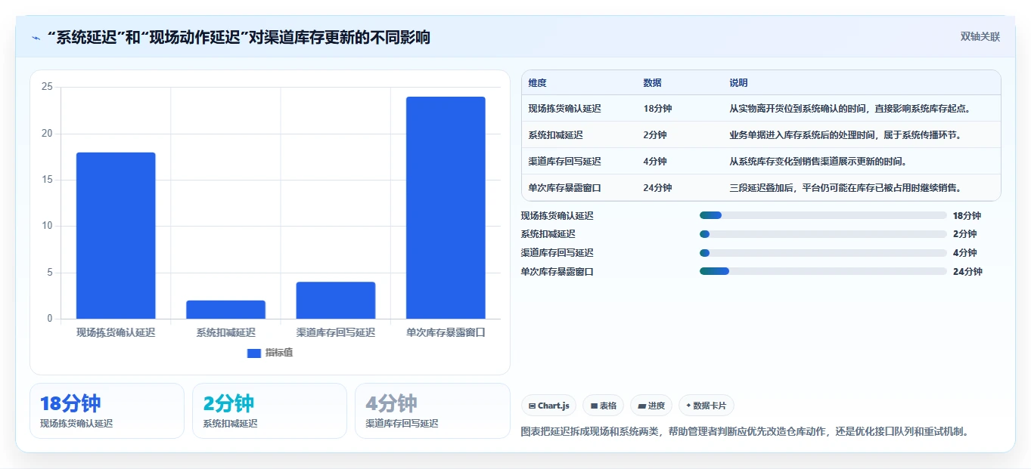
Task: Click the 18分钟 table cell
Action: [657, 109]
